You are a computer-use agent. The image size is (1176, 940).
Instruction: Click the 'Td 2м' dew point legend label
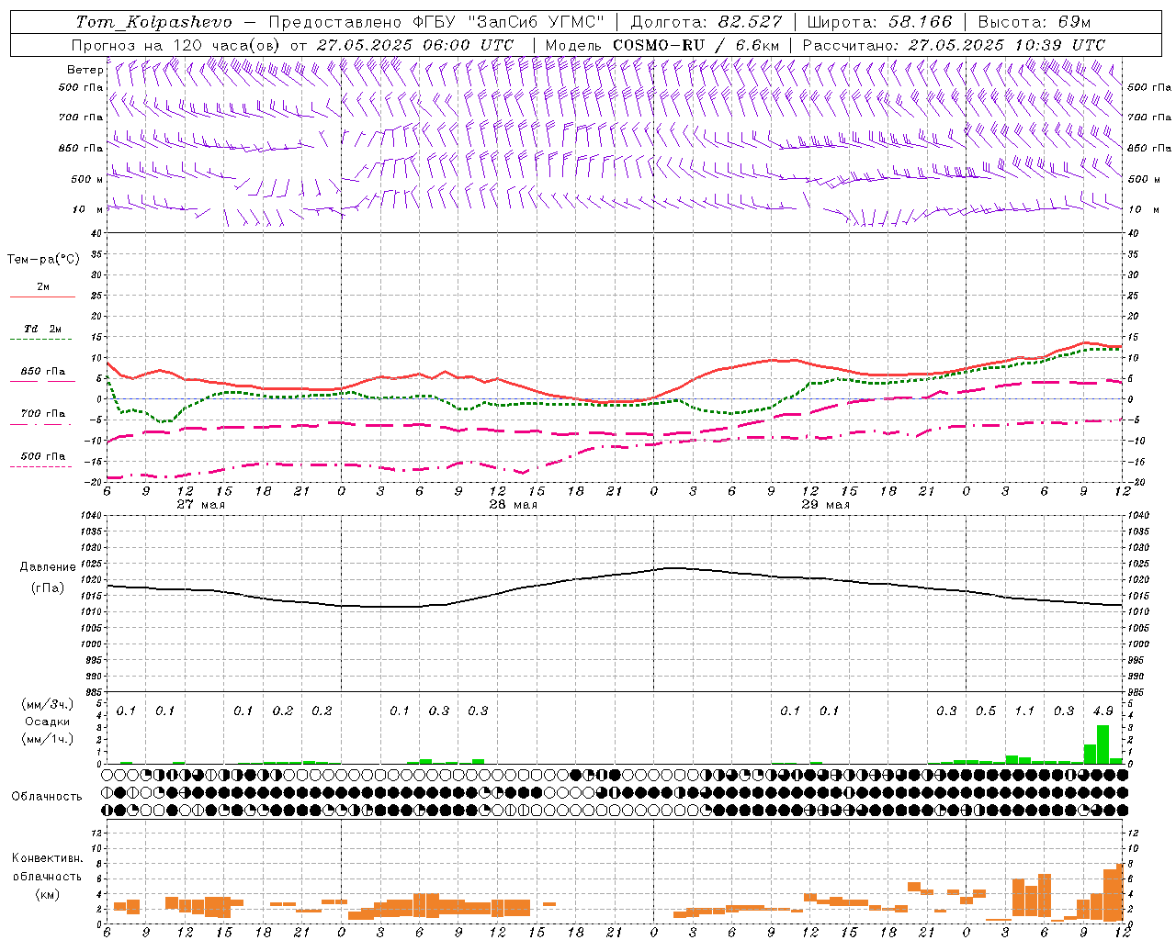(x=43, y=329)
